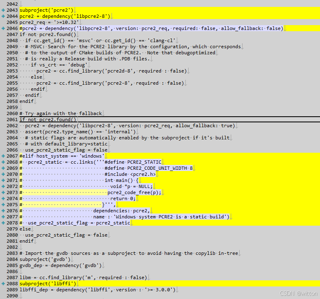Click line number 2047 in the gutter

coord(12,34)
